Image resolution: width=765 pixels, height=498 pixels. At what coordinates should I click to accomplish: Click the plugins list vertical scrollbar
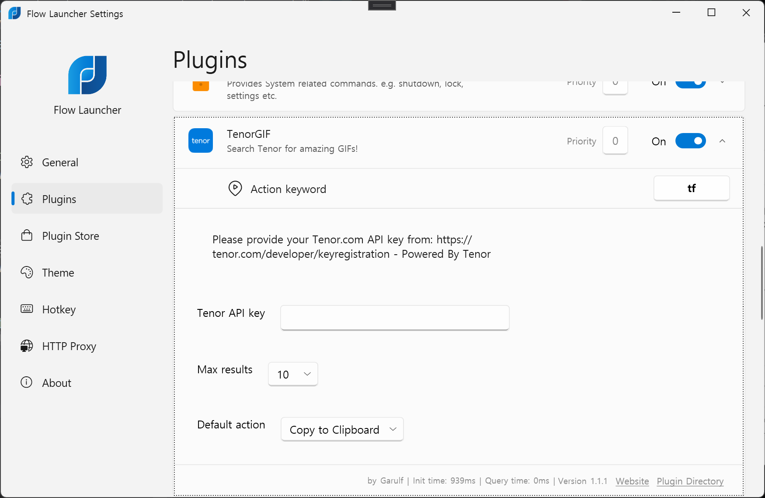[x=762, y=283]
